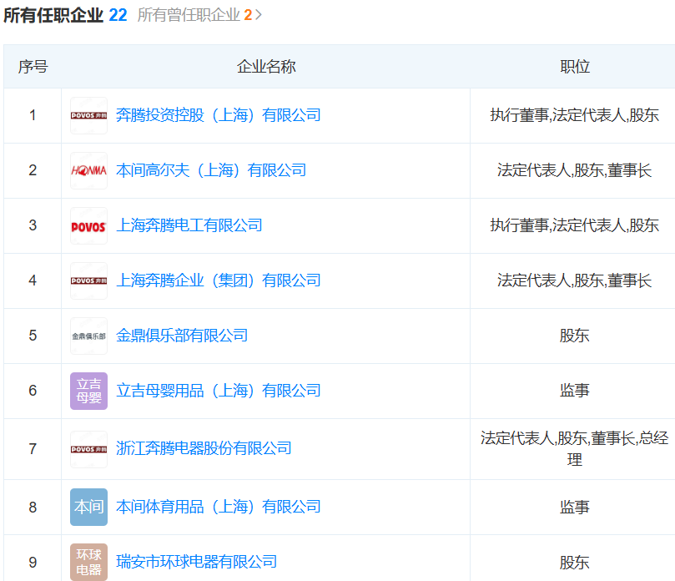Select position 法定代表人,股东,董事长 in row 4

pyautogui.click(x=574, y=280)
